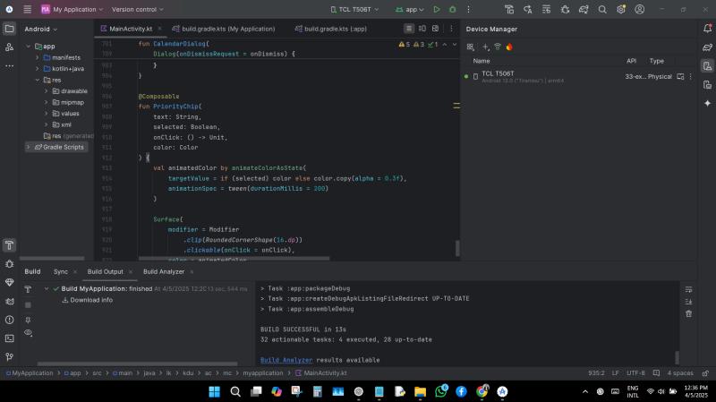Open Chrome from the taskbar
Image resolution: width=716 pixels, height=402 pixels.
click(x=482, y=391)
